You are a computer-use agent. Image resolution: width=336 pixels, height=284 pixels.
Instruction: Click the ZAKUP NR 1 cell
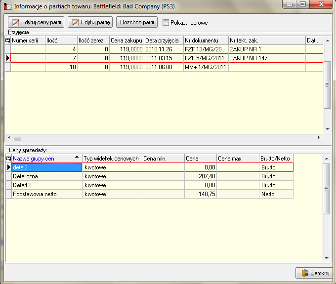[267, 49]
